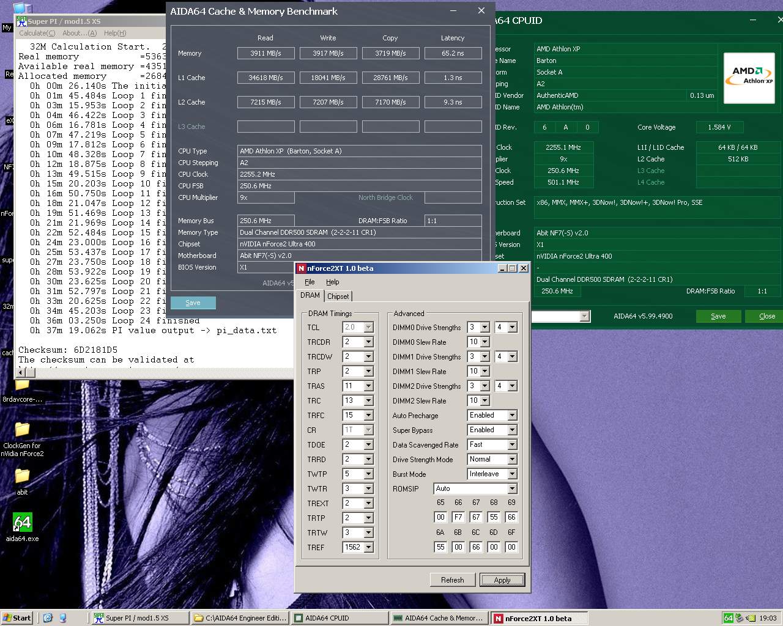This screenshot has width=783, height=626.
Task: Click Memory Read value 3911 MB/s
Action: [266, 53]
